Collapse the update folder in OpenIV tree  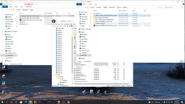pyautogui.click(x=57, y=77)
